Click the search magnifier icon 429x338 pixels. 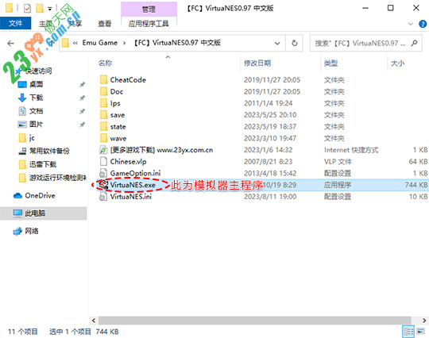414,43
